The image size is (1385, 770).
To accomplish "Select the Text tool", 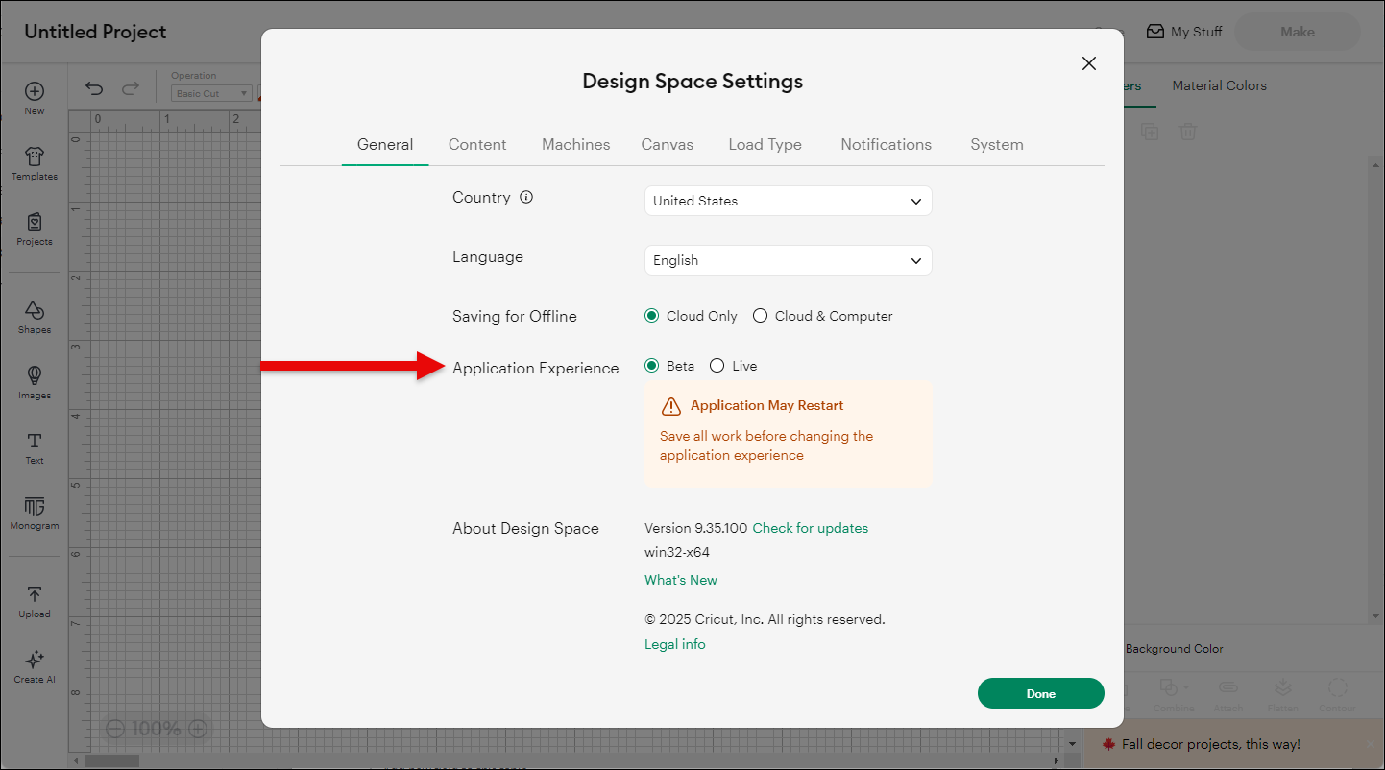I will point(34,445).
